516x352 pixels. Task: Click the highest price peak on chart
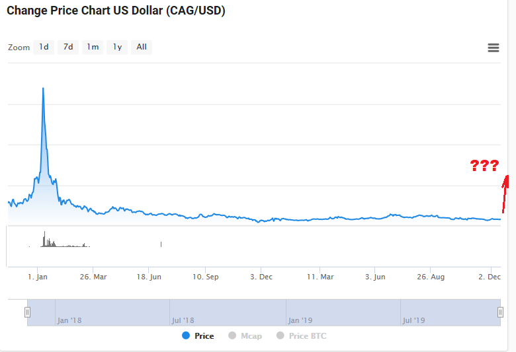[43, 88]
